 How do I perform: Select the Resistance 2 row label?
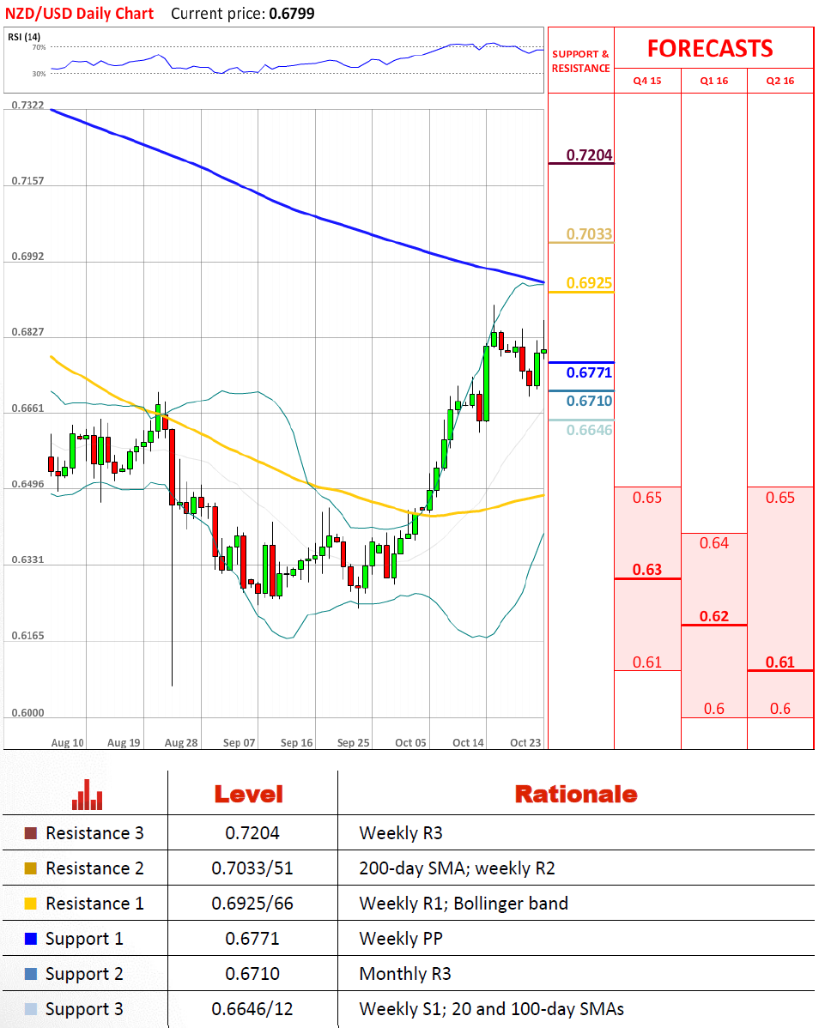click(94, 868)
